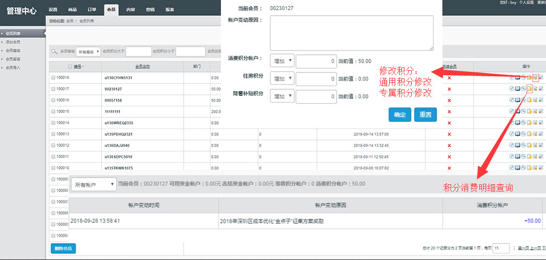546x260 pixels.
Task: Click the edit pencil icon for member u136SDPC5019
Action: pos(511,156)
